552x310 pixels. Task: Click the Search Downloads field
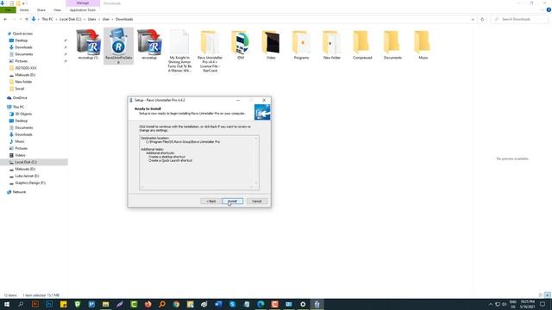point(518,19)
